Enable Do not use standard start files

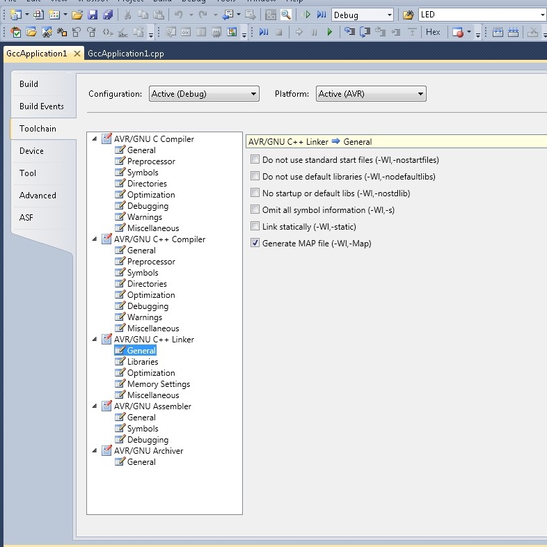(255, 160)
